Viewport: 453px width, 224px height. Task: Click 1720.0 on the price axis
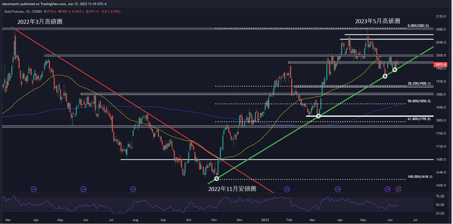click(441, 146)
